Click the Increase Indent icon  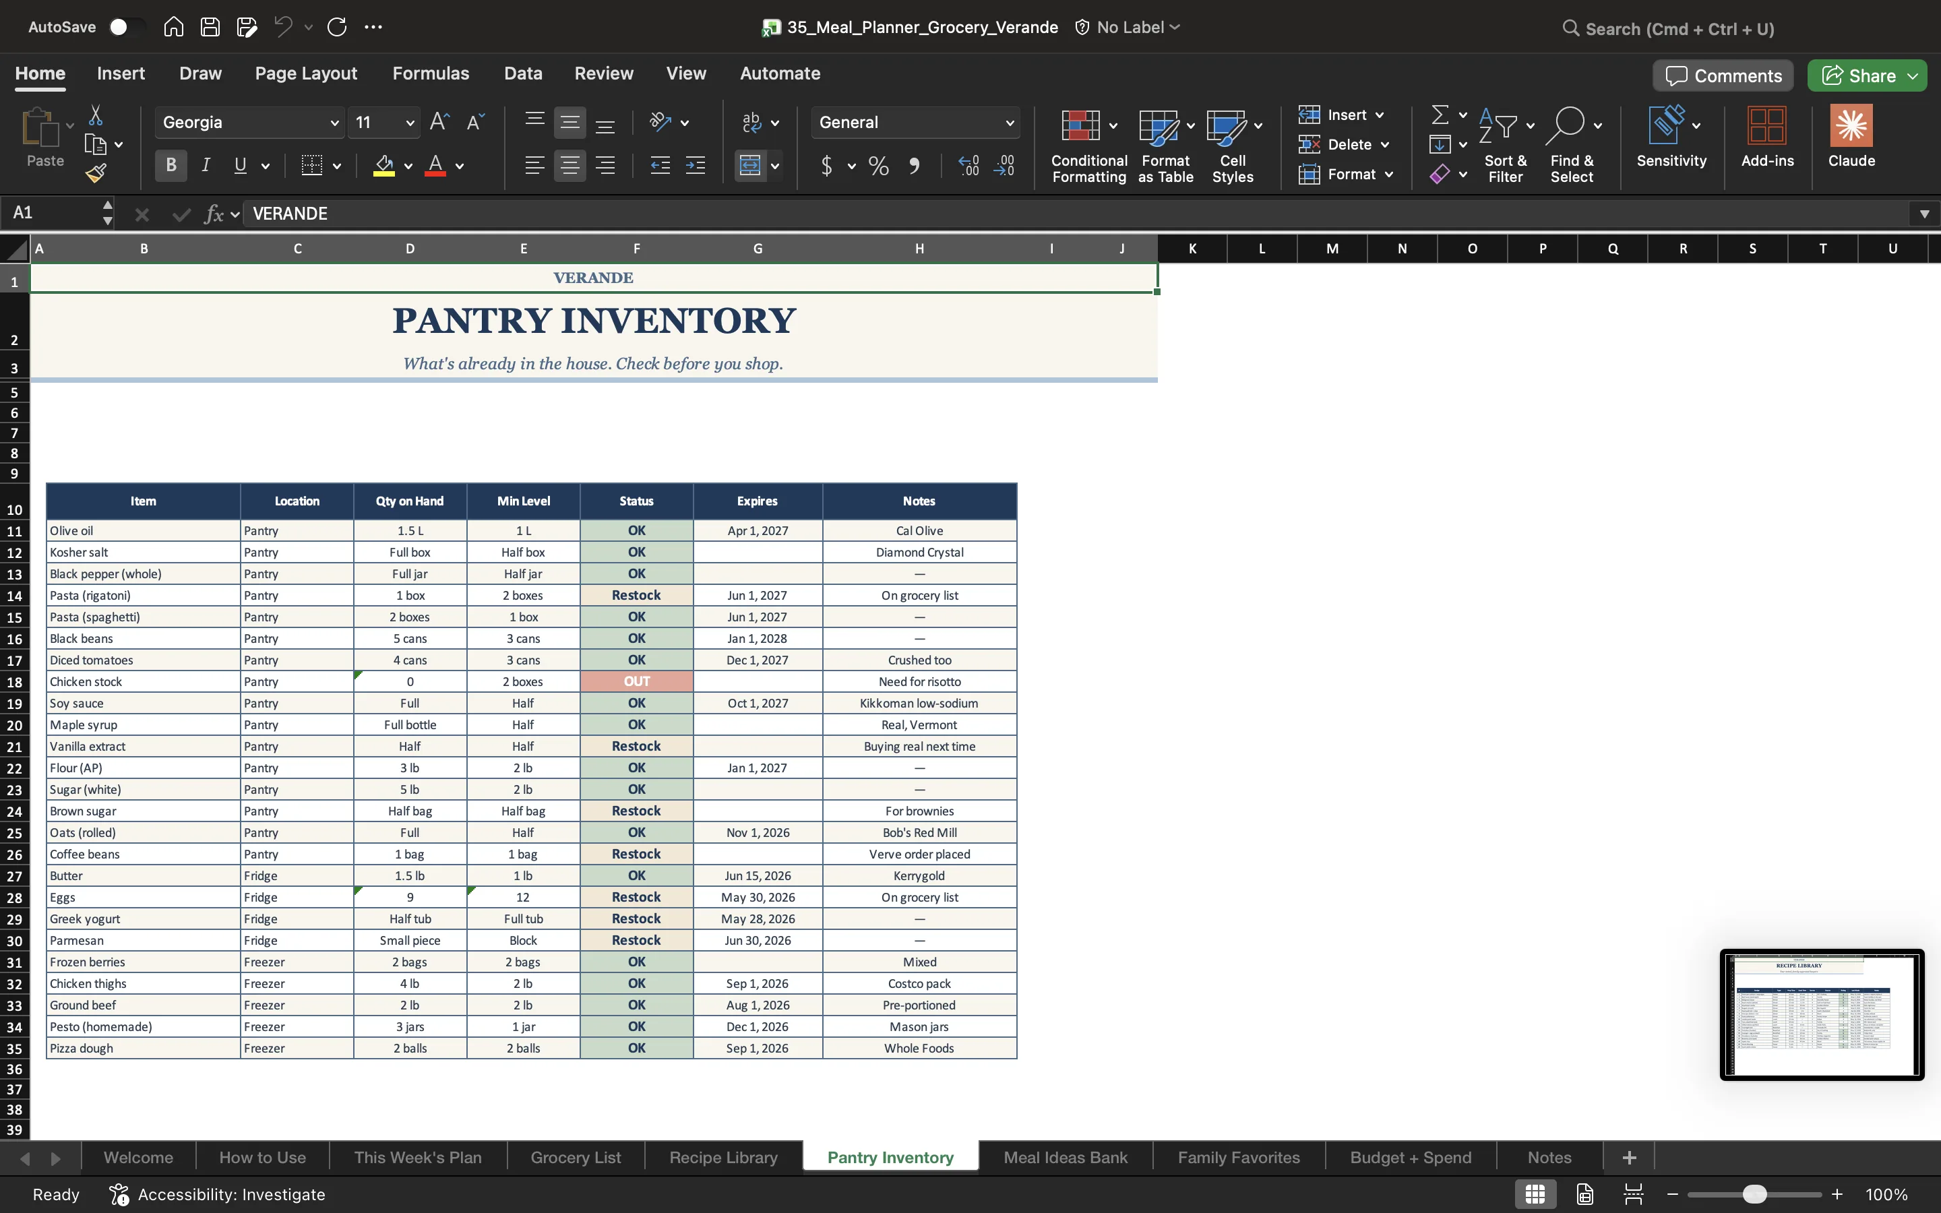coord(696,166)
